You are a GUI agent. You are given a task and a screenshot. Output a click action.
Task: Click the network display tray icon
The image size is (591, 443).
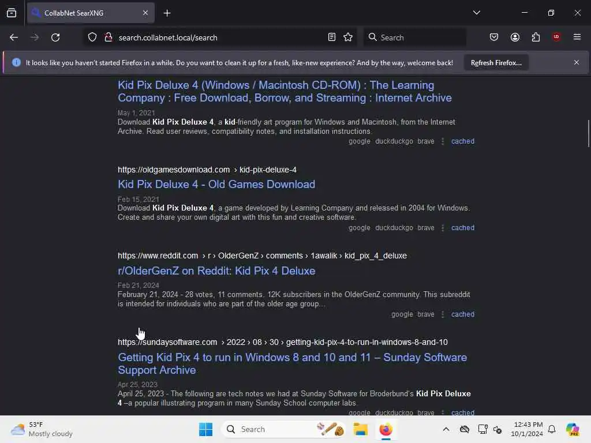click(482, 429)
